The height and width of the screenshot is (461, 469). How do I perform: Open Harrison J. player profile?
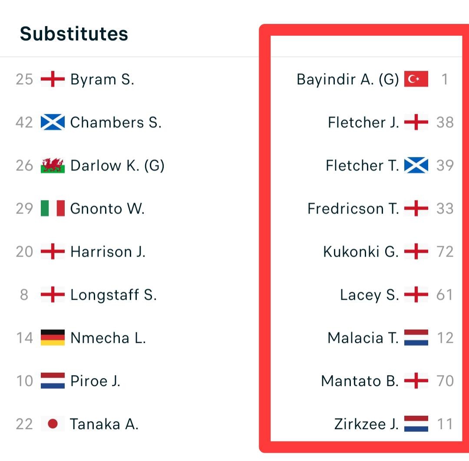tap(108, 252)
